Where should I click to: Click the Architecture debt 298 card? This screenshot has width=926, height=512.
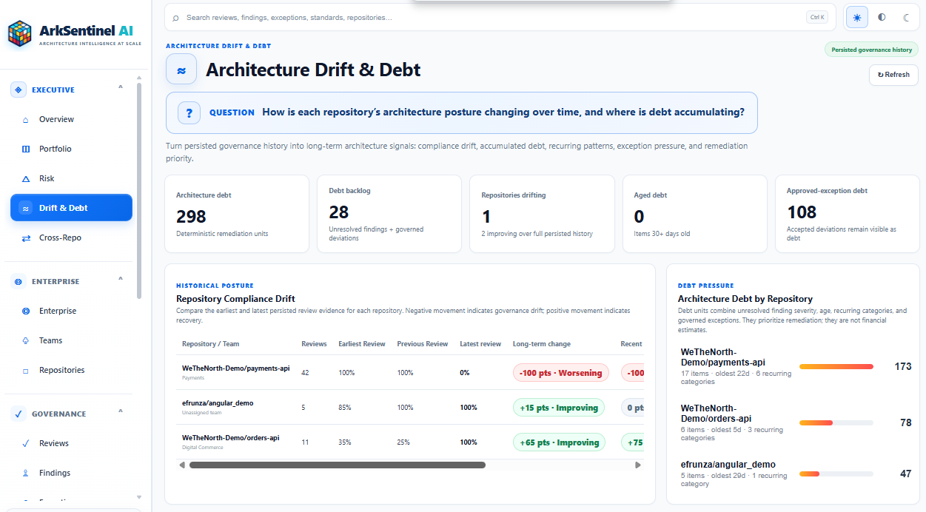tap(237, 214)
